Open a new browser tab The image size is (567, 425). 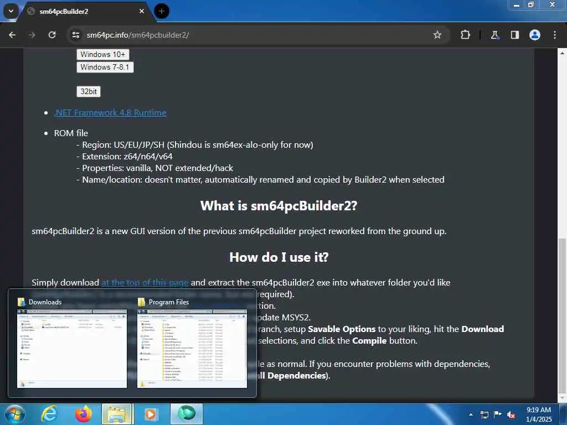[x=162, y=11]
